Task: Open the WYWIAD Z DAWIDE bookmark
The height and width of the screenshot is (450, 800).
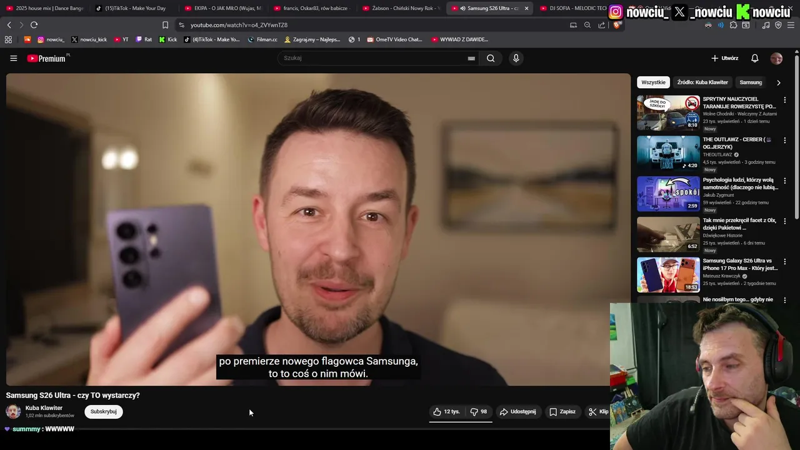Action: [x=459, y=39]
